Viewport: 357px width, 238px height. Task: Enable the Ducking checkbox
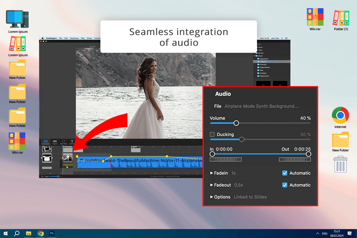pos(212,134)
